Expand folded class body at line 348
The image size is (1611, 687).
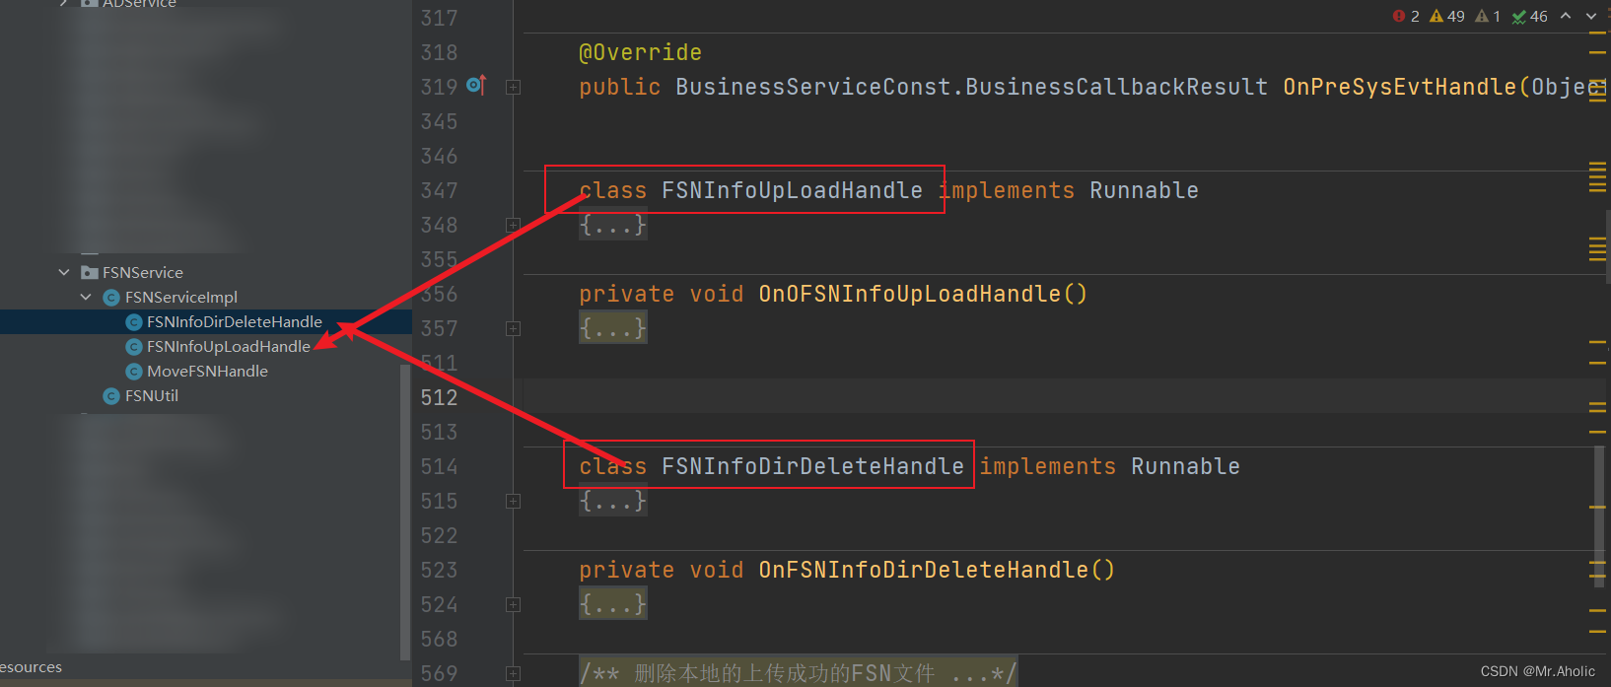tap(513, 225)
